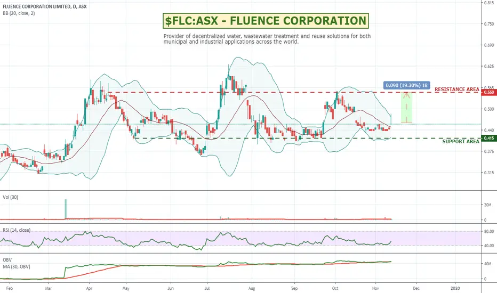Click the 0.375 price axis value
This screenshot has width=497, height=293.
pos(489,151)
